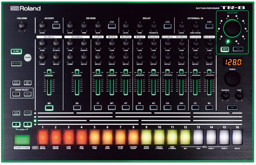The image size is (256, 165).
Task: Hit step pad 9 Open Hihat
Action: coord(146,137)
